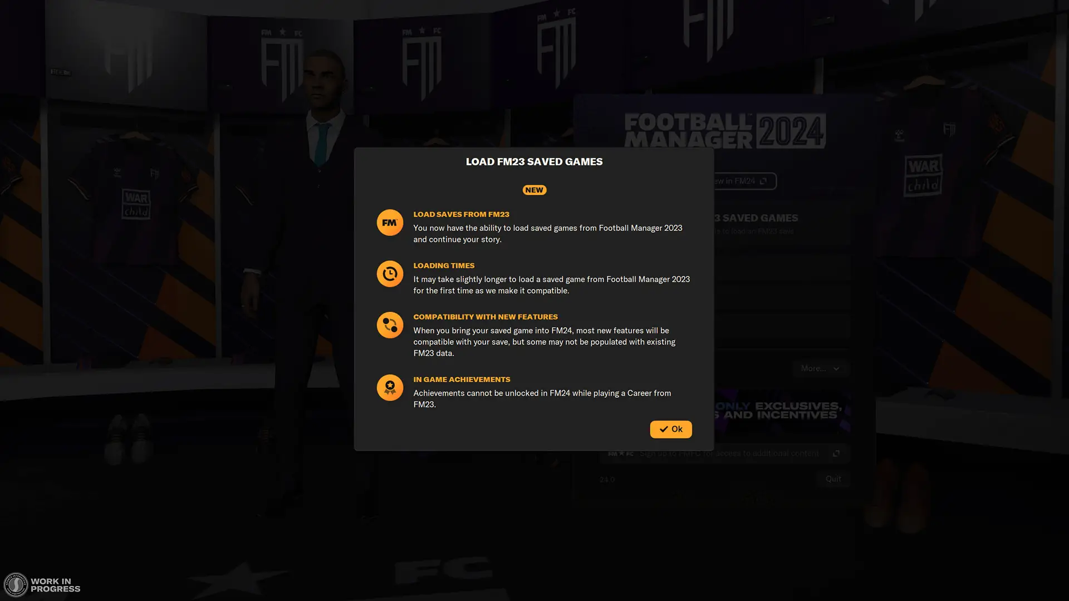Viewport: 1069px width, 601px height.
Task: Click the Work In Progress badge logo
Action: pyautogui.click(x=16, y=585)
